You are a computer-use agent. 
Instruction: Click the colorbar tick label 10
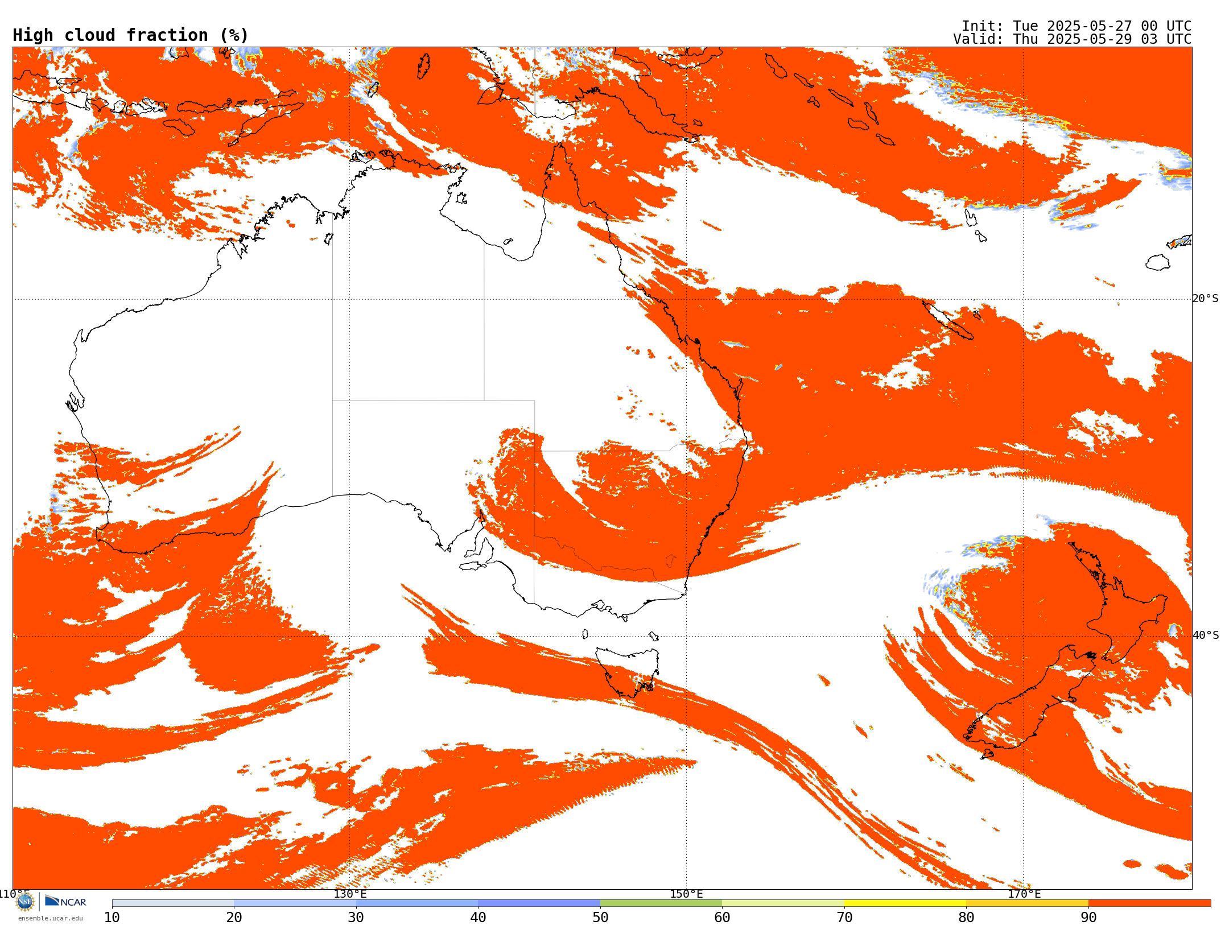tap(112, 917)
